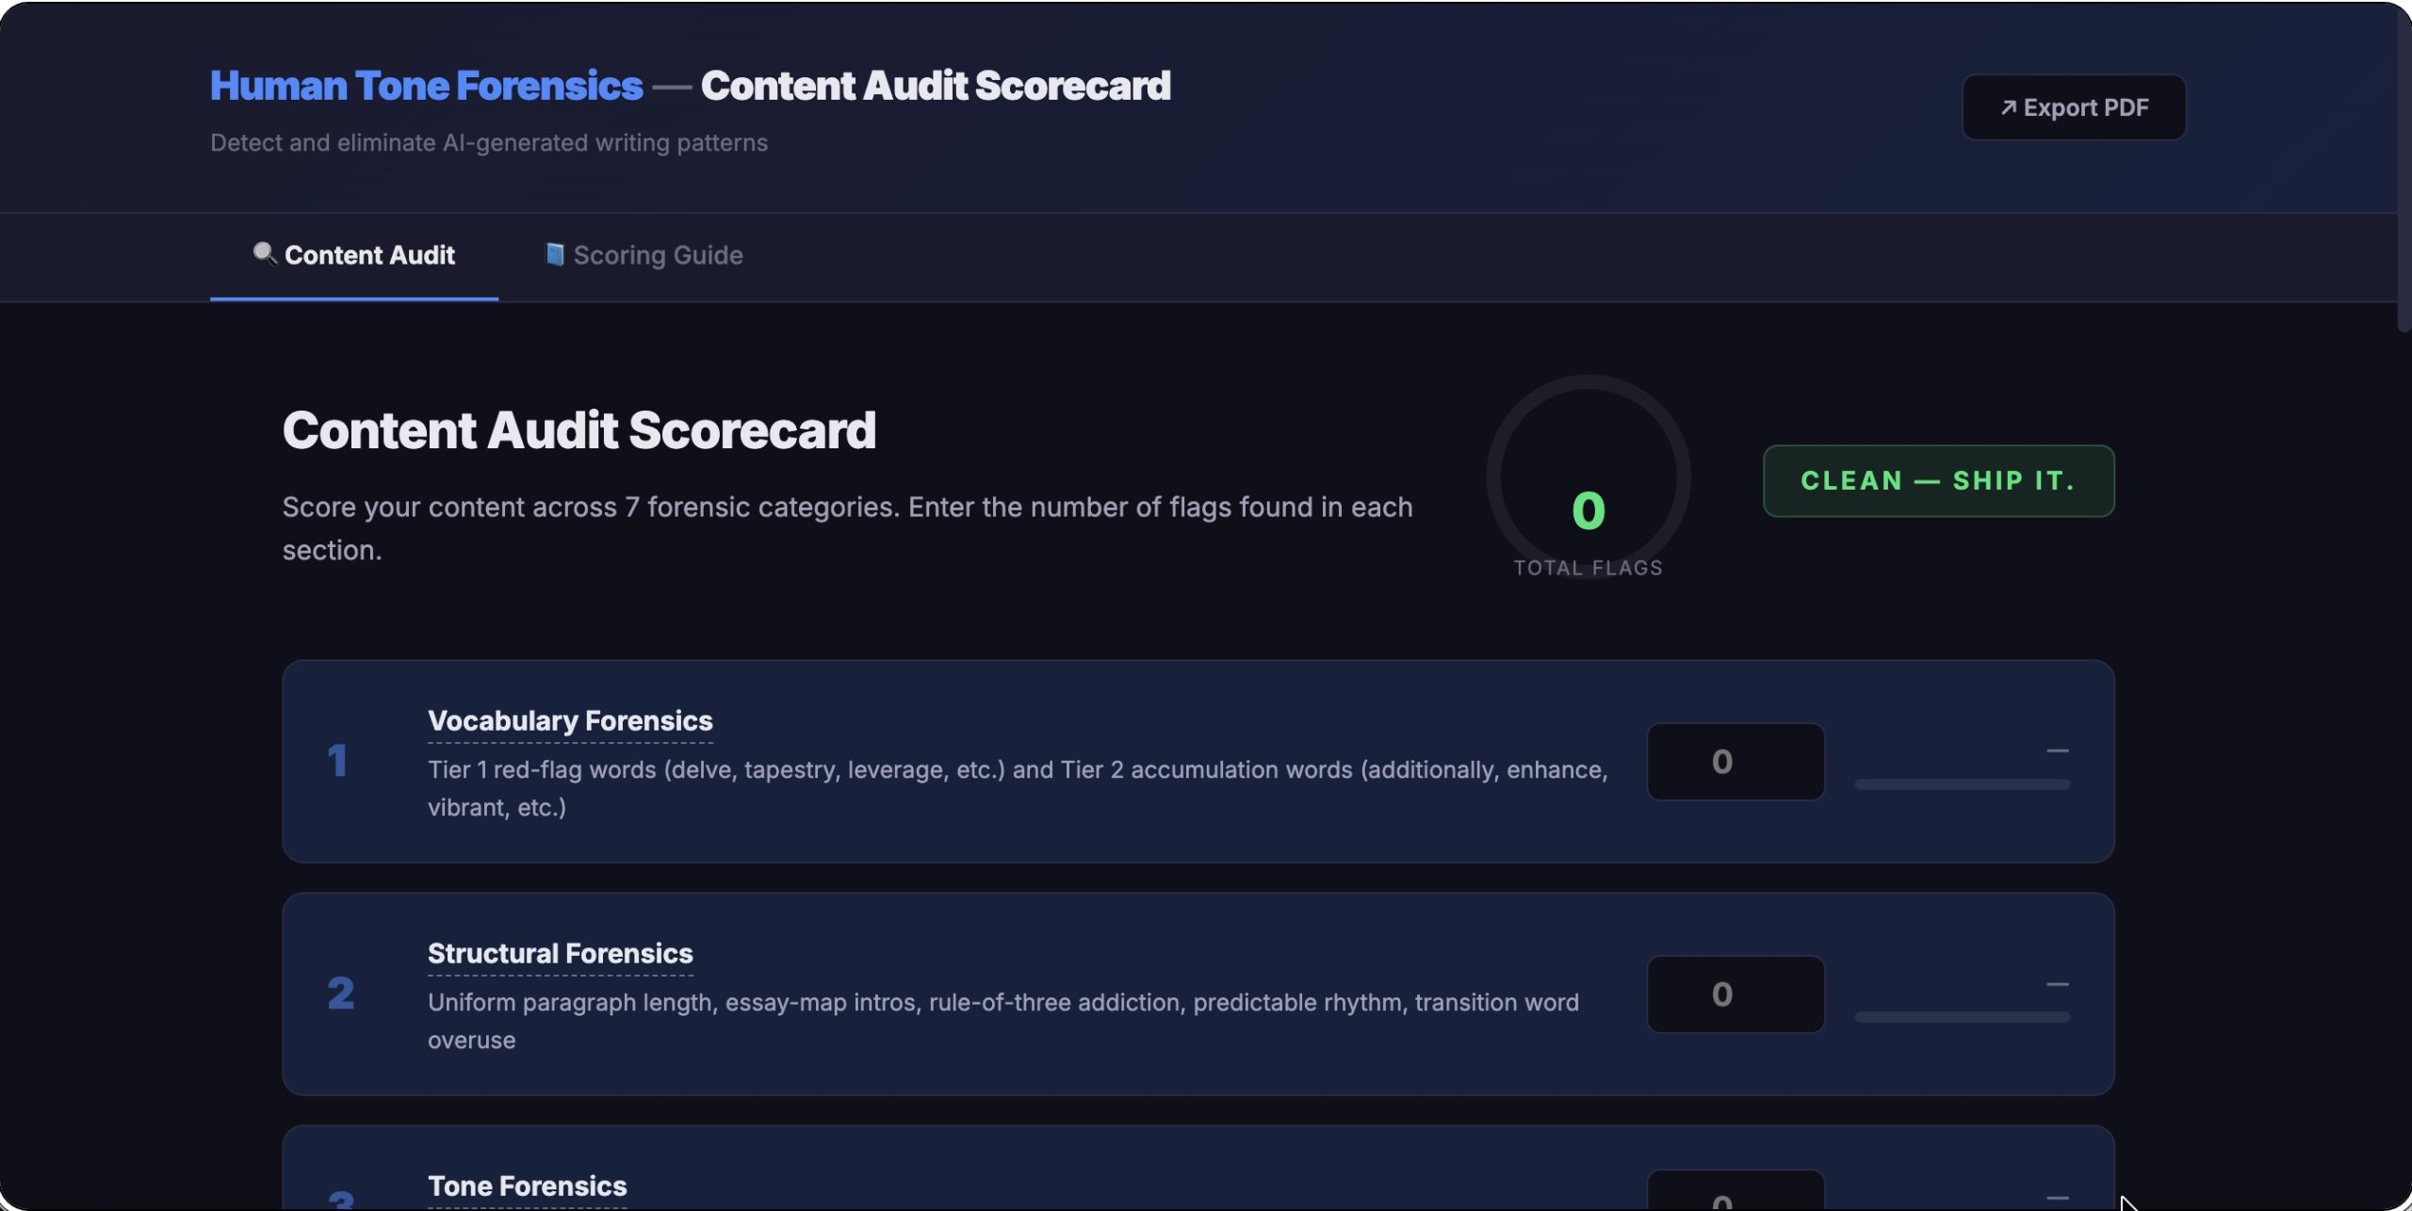Click the magnifier icon on Content Audit tab
Image resolution: width=2412 pixels, height=1211 pixels.
(x=265, y=254)
